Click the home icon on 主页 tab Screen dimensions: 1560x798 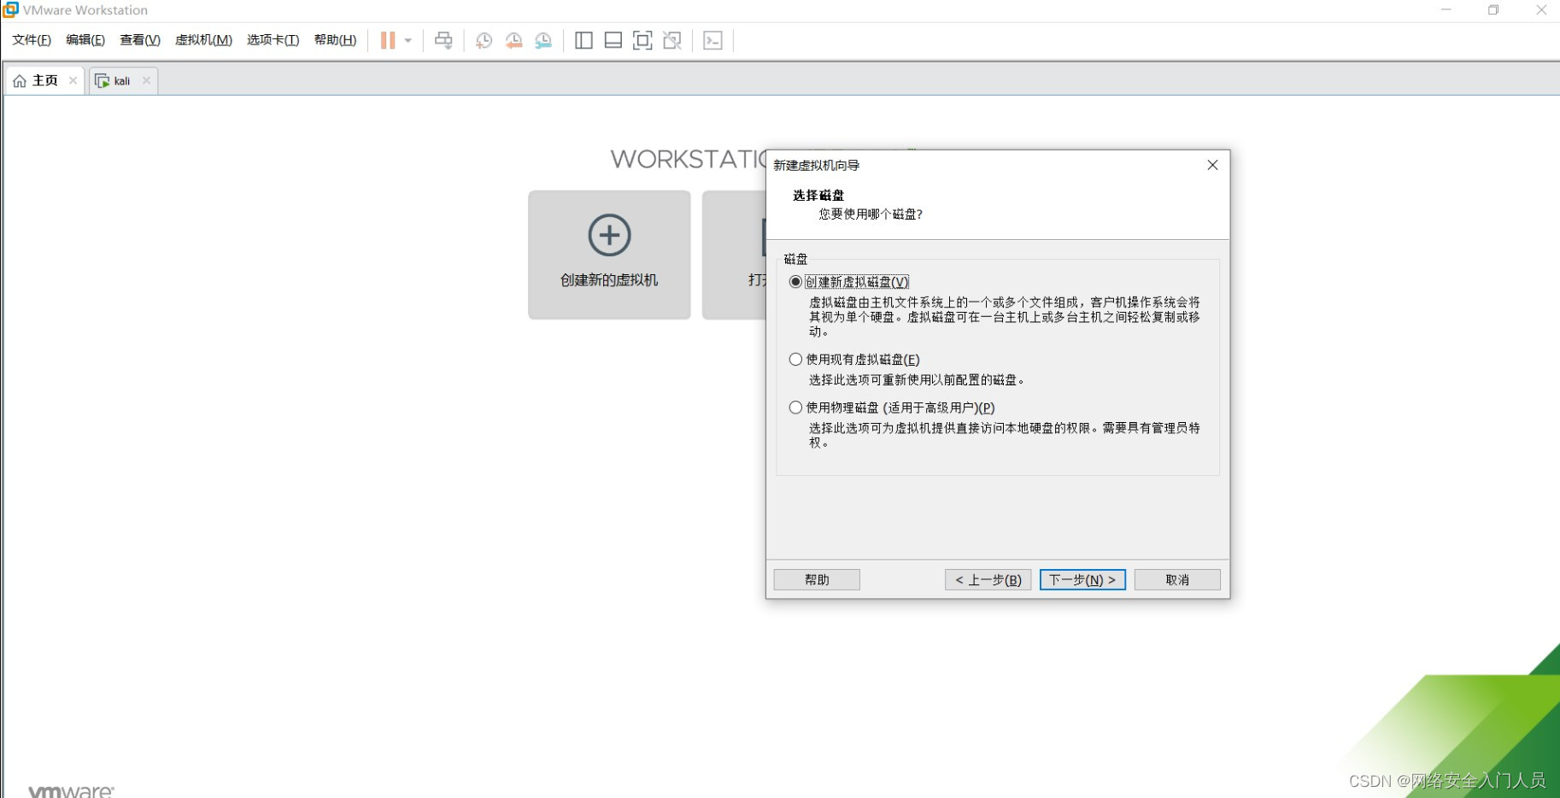click(20, 81)
